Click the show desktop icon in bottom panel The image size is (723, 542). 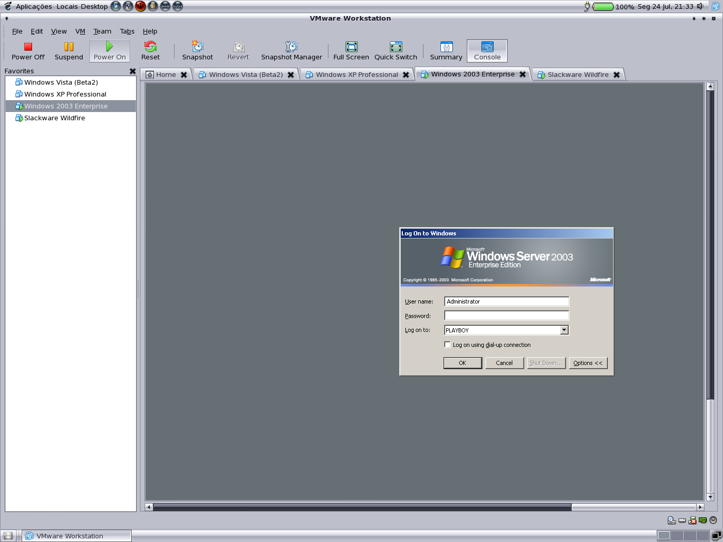pyautogui.click(x=8, y=536)
